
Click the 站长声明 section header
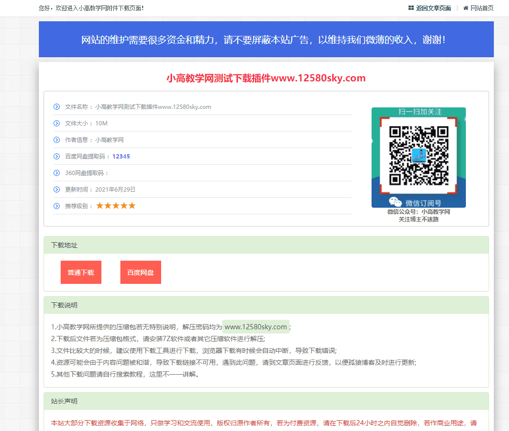tap(266, 401)
